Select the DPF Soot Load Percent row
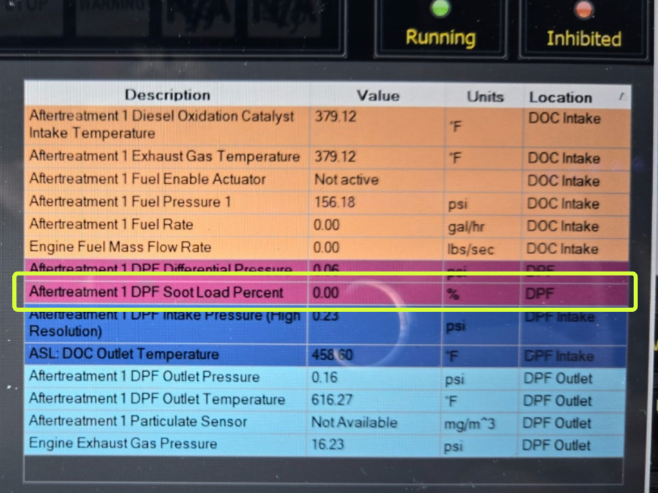Viewport: 658px width, 493px height. pyautogui.click(x=156, y=293)
